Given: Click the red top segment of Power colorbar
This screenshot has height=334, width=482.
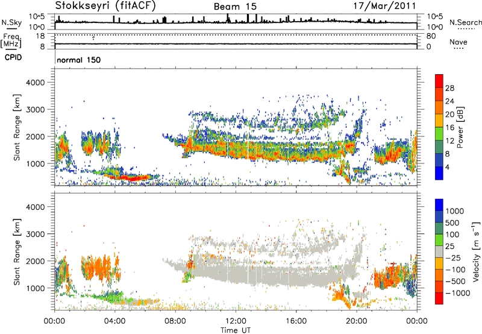Looking at the screenshot, I should pos(439,81).
